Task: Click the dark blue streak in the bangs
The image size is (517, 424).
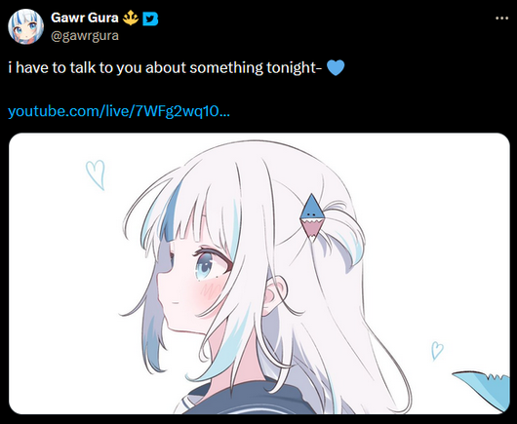Action: [172, 214]
